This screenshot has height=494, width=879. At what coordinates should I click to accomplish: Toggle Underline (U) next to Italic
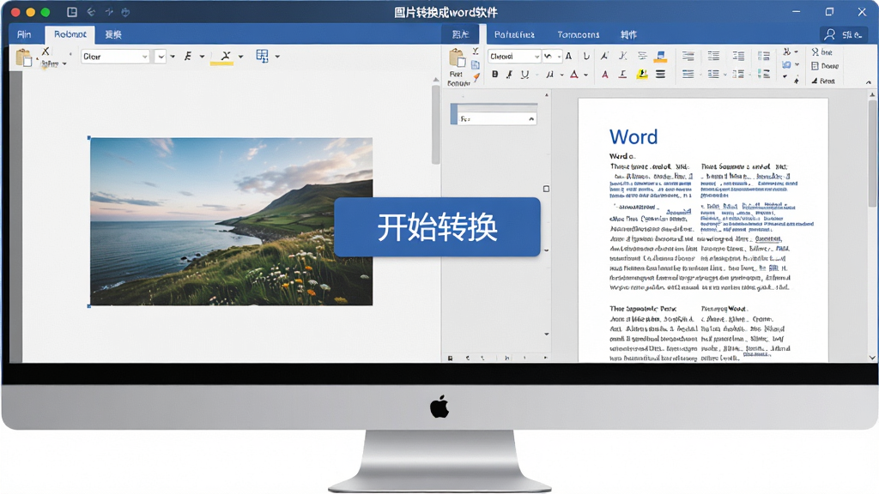click(524, 74)
